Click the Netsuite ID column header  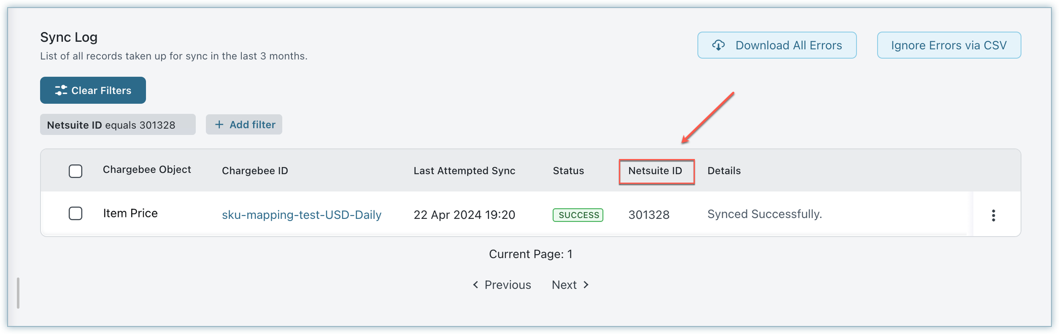pos(655,171)
